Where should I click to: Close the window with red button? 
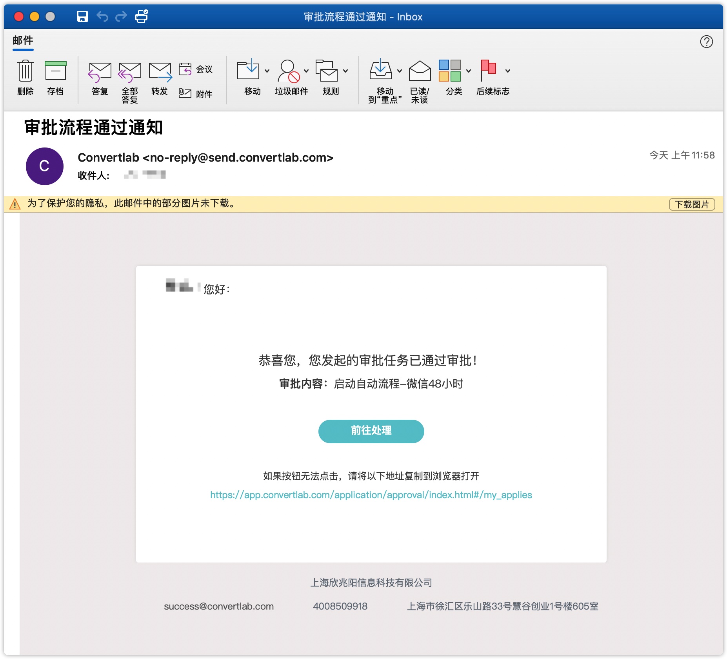(x=19, y=16)
